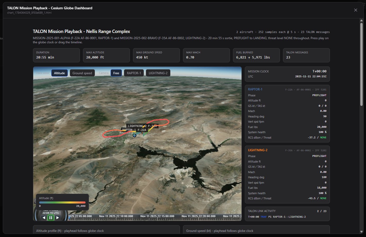
Task: Click the Ground speed (kt) chart title
Action: pyautogui.click(x=220, y=231)
